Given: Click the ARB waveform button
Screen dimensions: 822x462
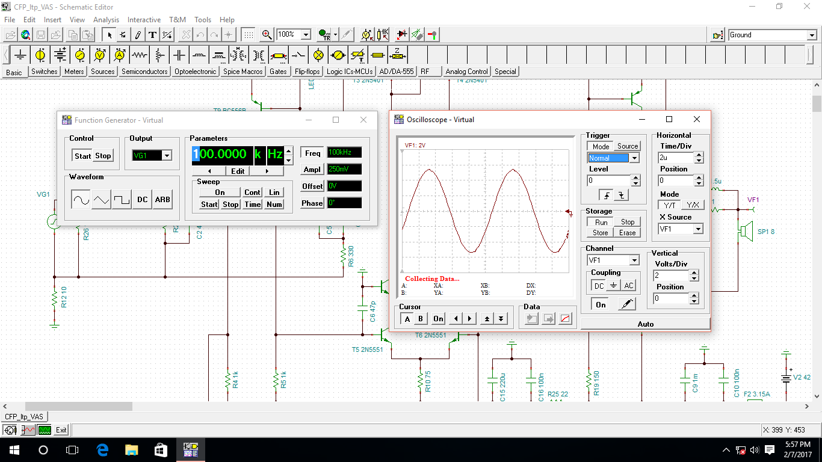Looking at the screenshot, I should (x=162, y=200).
